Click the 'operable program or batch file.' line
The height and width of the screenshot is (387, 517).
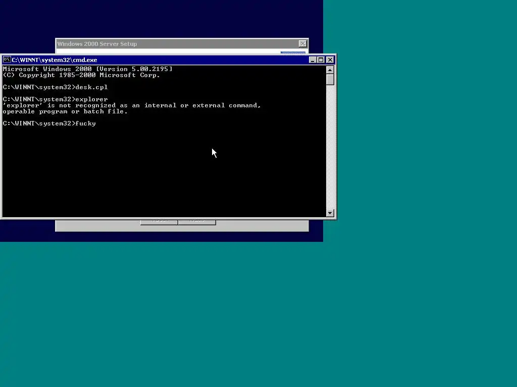pos(65,111)
